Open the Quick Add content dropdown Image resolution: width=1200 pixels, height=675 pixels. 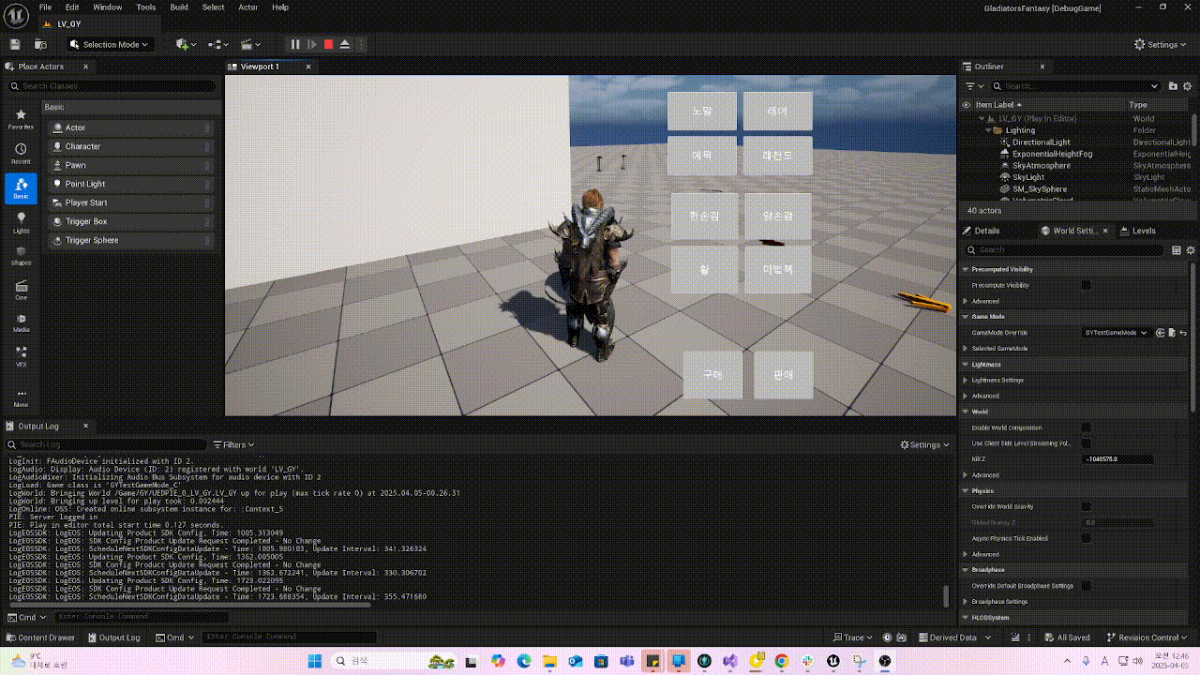click(x=187, y=44)
